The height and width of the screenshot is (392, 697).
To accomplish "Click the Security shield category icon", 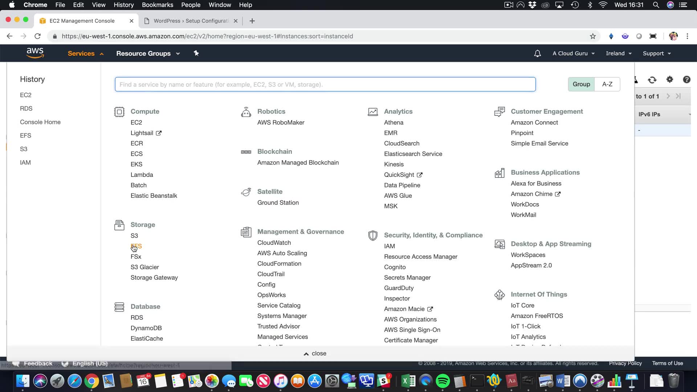I will click(x=372, y=236).
